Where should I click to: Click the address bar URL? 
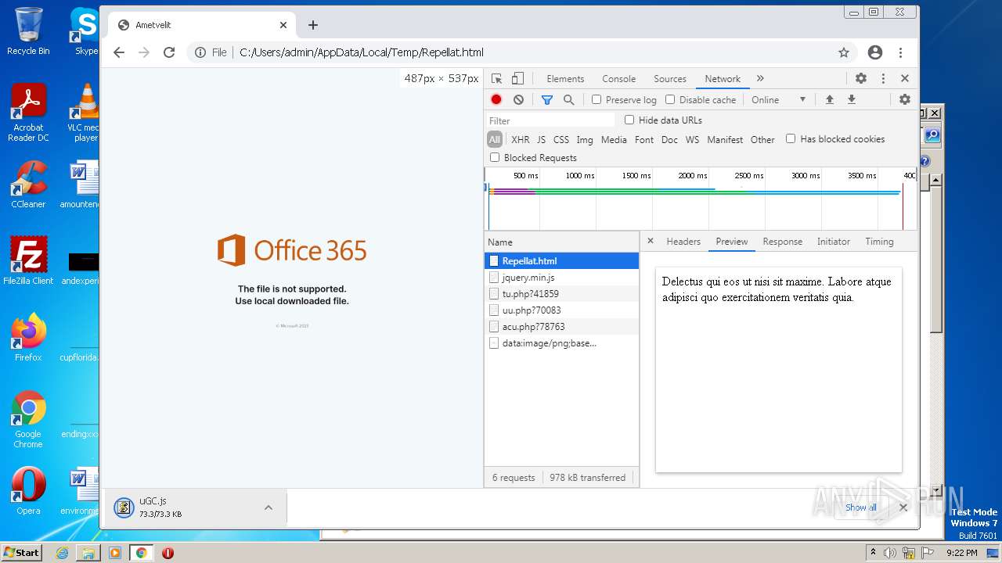362,52
